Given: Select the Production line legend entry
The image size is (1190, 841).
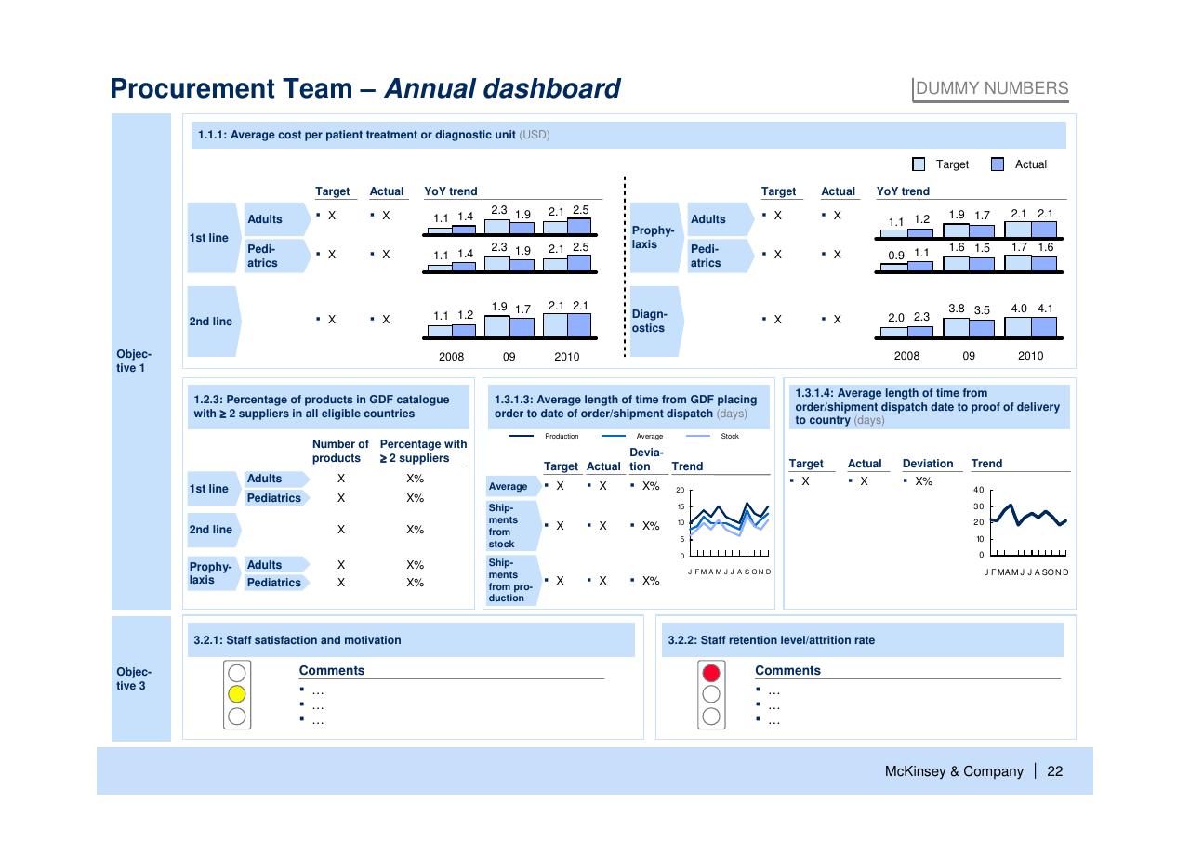Looking at the screenshot, I should pyautogui.click(x=544, y=436).
